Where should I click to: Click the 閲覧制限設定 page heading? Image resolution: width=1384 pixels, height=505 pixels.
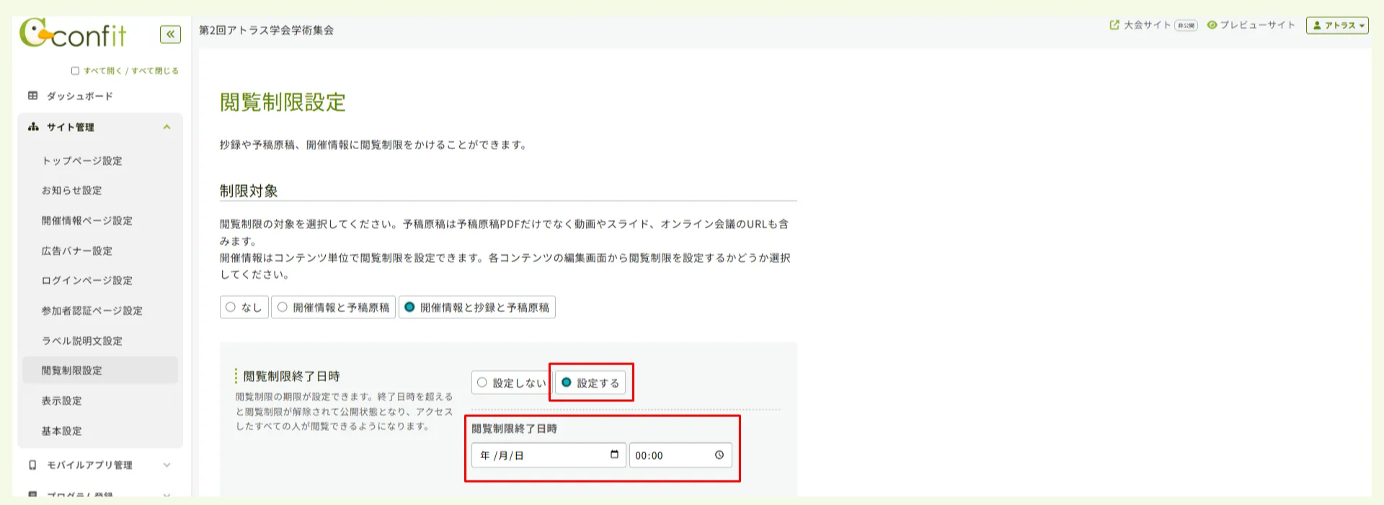tap(283, 102)
